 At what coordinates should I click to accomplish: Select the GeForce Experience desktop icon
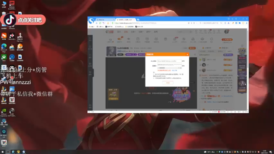[4, 112]
